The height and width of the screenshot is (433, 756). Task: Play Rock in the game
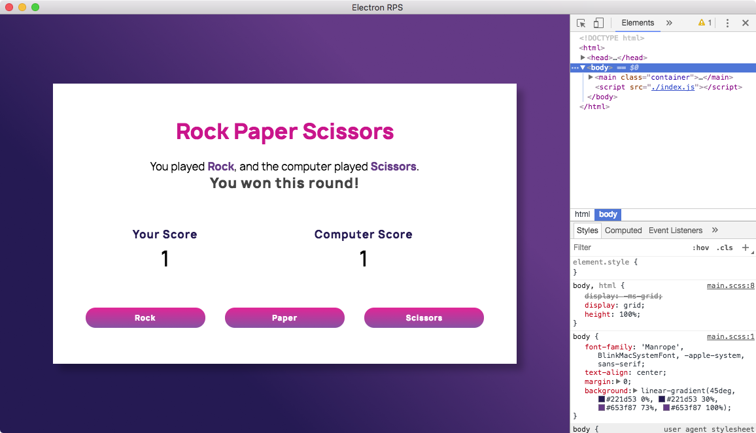pos(145,318)
